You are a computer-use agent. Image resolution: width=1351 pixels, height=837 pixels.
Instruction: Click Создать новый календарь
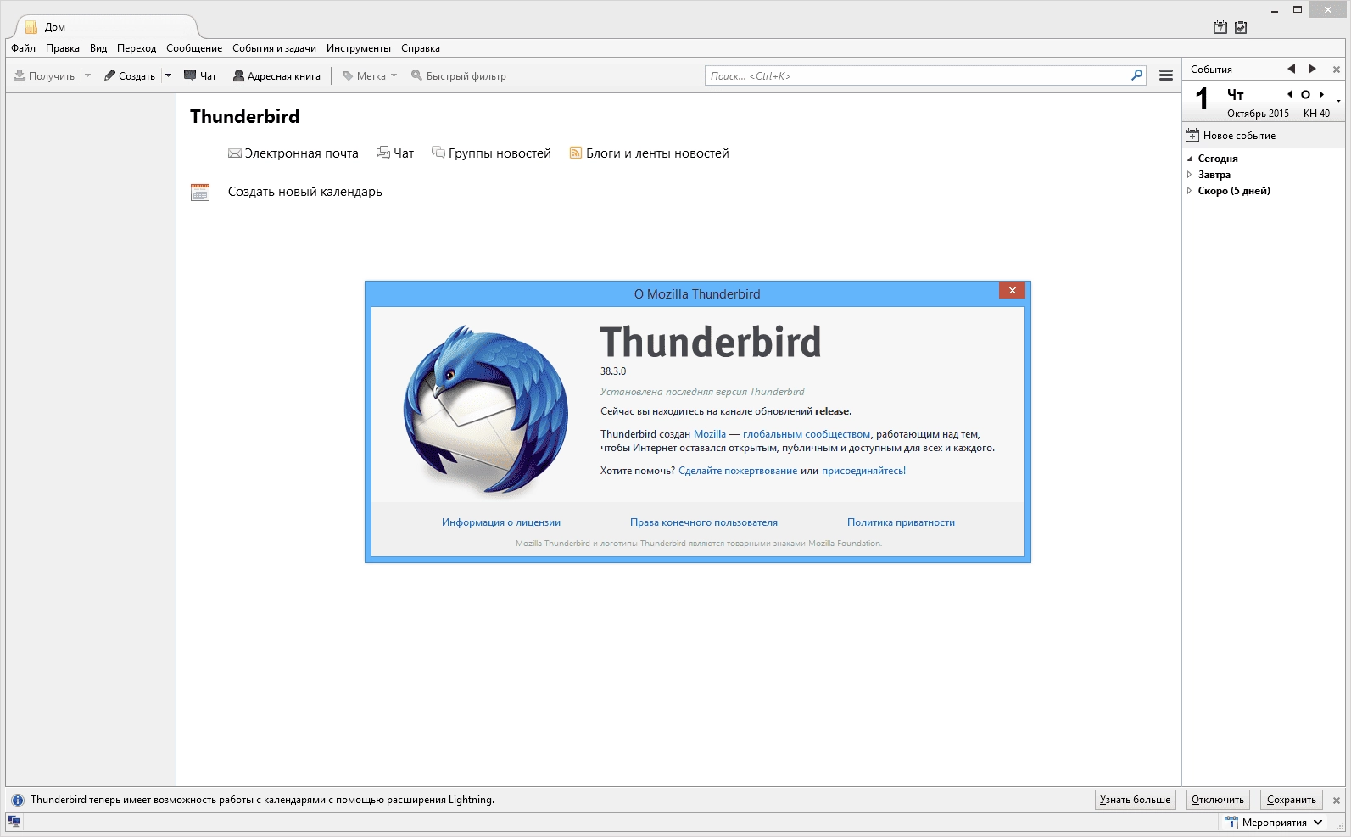305,192
